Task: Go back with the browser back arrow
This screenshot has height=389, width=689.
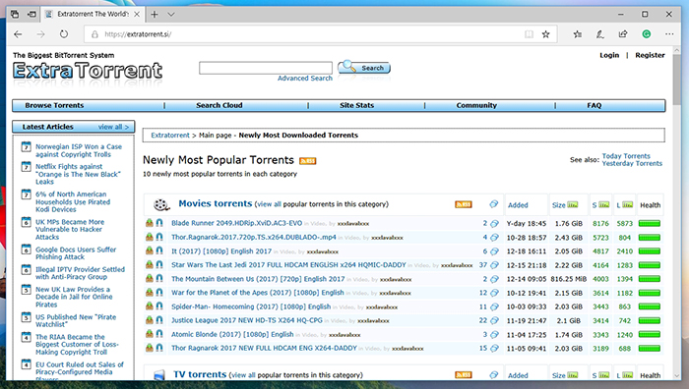Action: (x=18, y=34)
